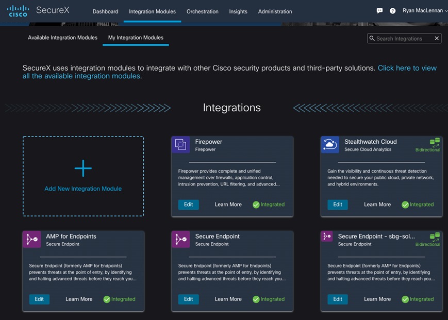Click the magnifier icon in Search Integrations
Screen dimensions: 448x320
[x=372, y=38]
